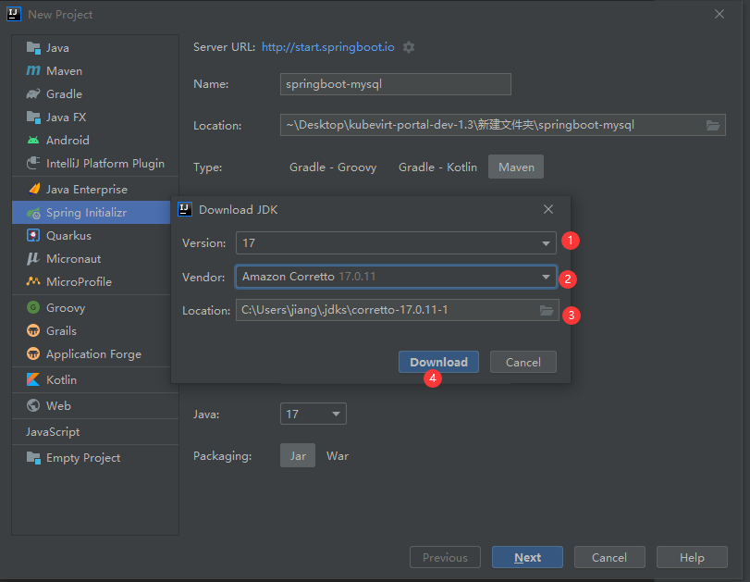Viewport: 750px width, 582px height.
Task: Click the Maven 'm' icon in sidebar
Action: point(33,71)
